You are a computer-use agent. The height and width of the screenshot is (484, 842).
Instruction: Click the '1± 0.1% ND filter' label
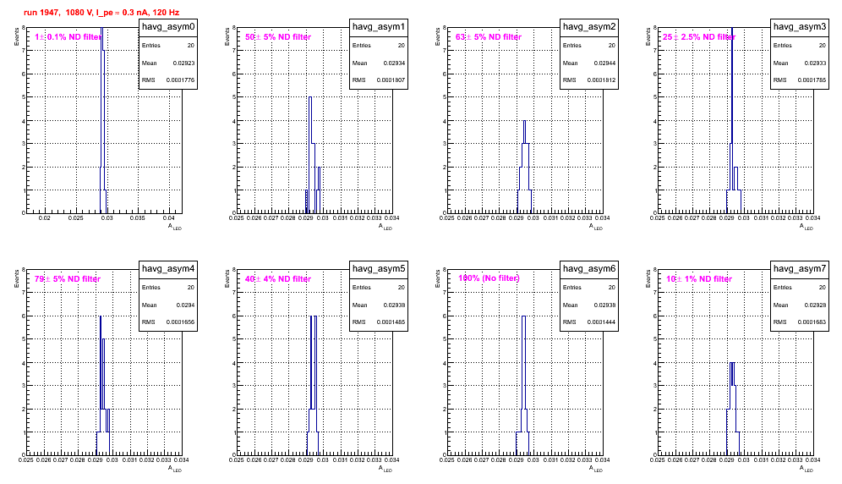68,37
